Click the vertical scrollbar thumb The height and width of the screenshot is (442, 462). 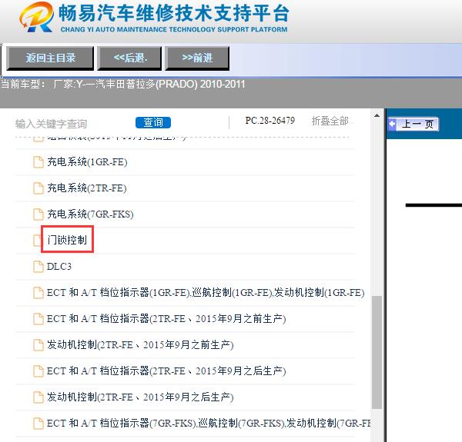[377, 352]
